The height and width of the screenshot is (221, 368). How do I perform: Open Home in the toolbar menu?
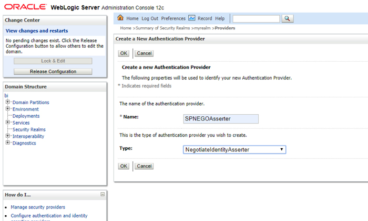pyautogui.click(x=132, y=18)
